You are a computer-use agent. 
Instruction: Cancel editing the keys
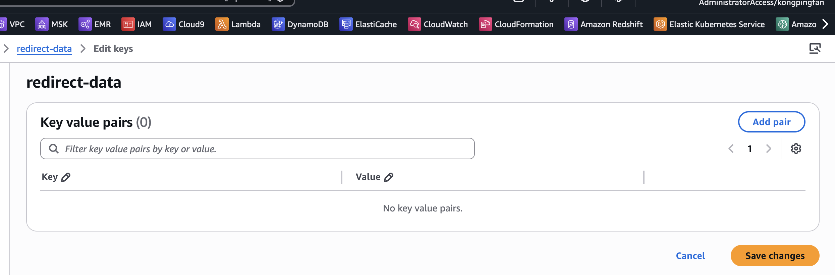[690, 256]
